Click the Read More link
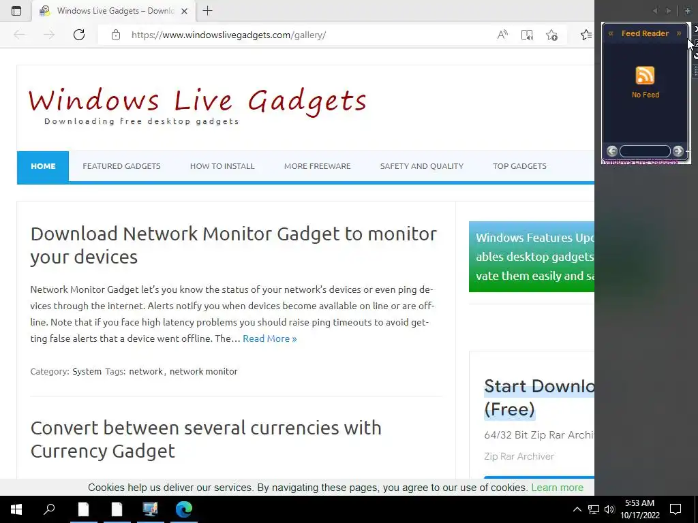 (270, 339)
